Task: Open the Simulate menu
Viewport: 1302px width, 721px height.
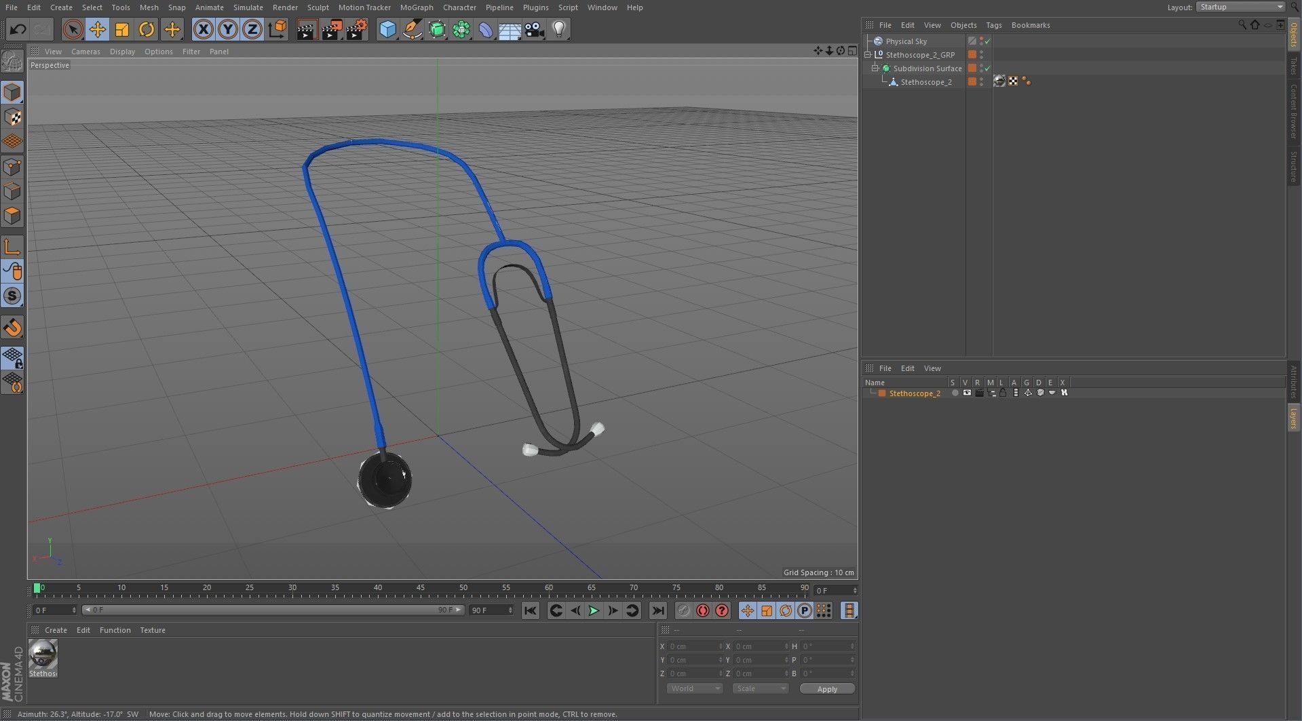Action: 248,7
